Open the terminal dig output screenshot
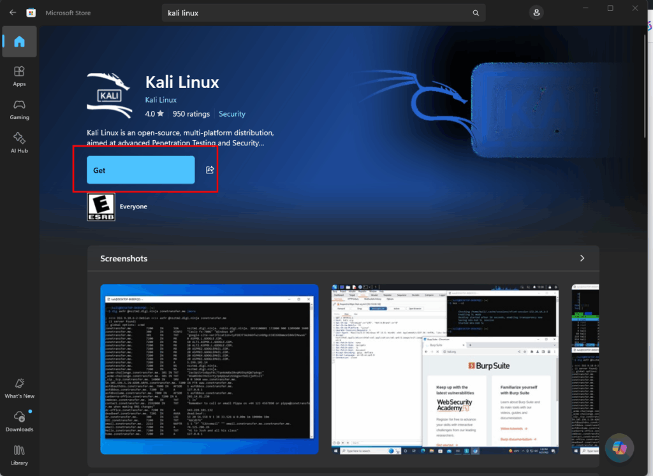The width and height of the screenshot is (653, 476). click(209, 370)
